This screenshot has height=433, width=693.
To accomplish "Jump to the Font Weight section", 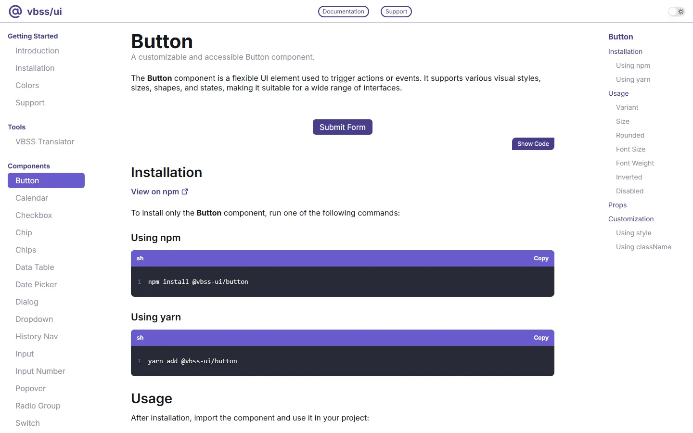I will pyautogui.click(x=635, y=163).
